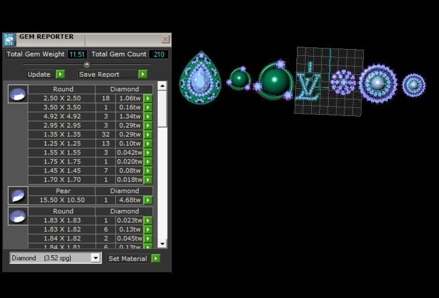Select green arrow for 1.83 X 1.83 row

tap(148, 220)
